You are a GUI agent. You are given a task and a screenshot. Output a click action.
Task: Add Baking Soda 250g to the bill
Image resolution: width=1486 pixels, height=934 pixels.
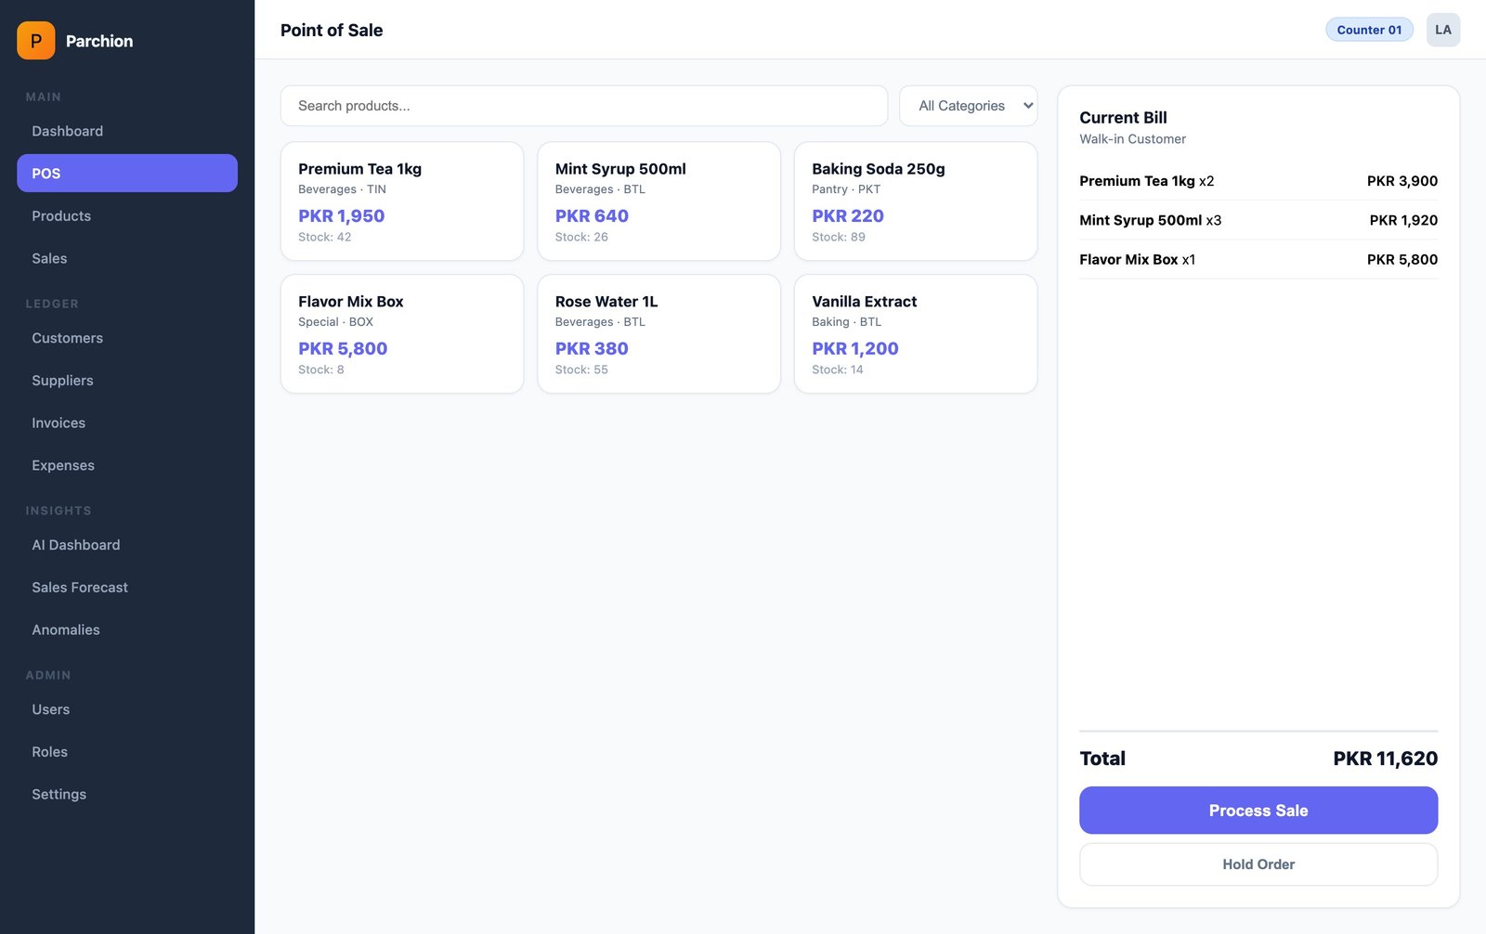coord(915,201)
